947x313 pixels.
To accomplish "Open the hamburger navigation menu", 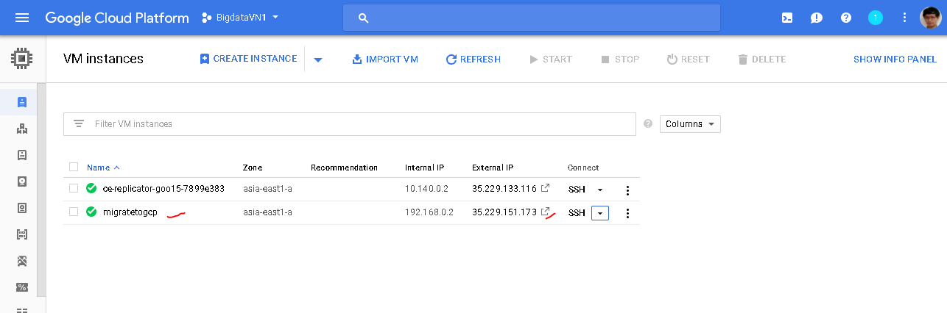I will click(x=22, y=18).
